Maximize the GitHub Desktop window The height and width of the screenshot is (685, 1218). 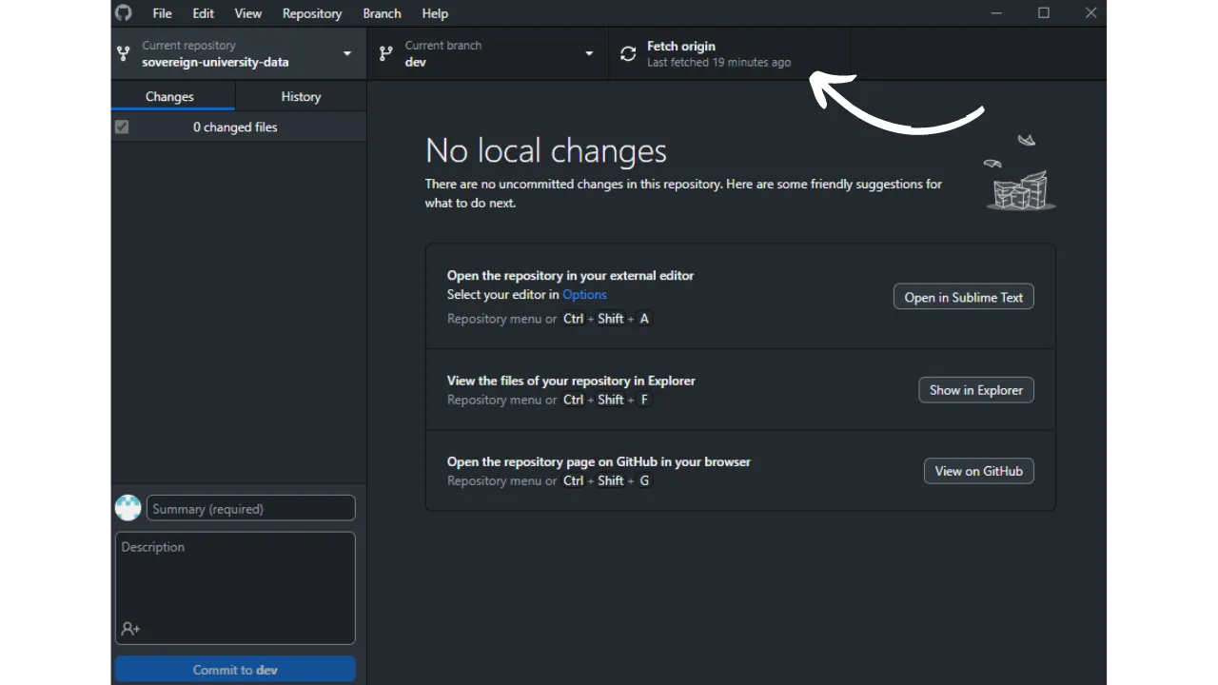click(1044, 13)
